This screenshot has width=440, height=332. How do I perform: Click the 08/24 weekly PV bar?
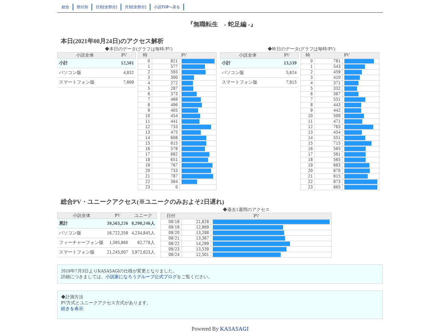[x=247, y=255]
